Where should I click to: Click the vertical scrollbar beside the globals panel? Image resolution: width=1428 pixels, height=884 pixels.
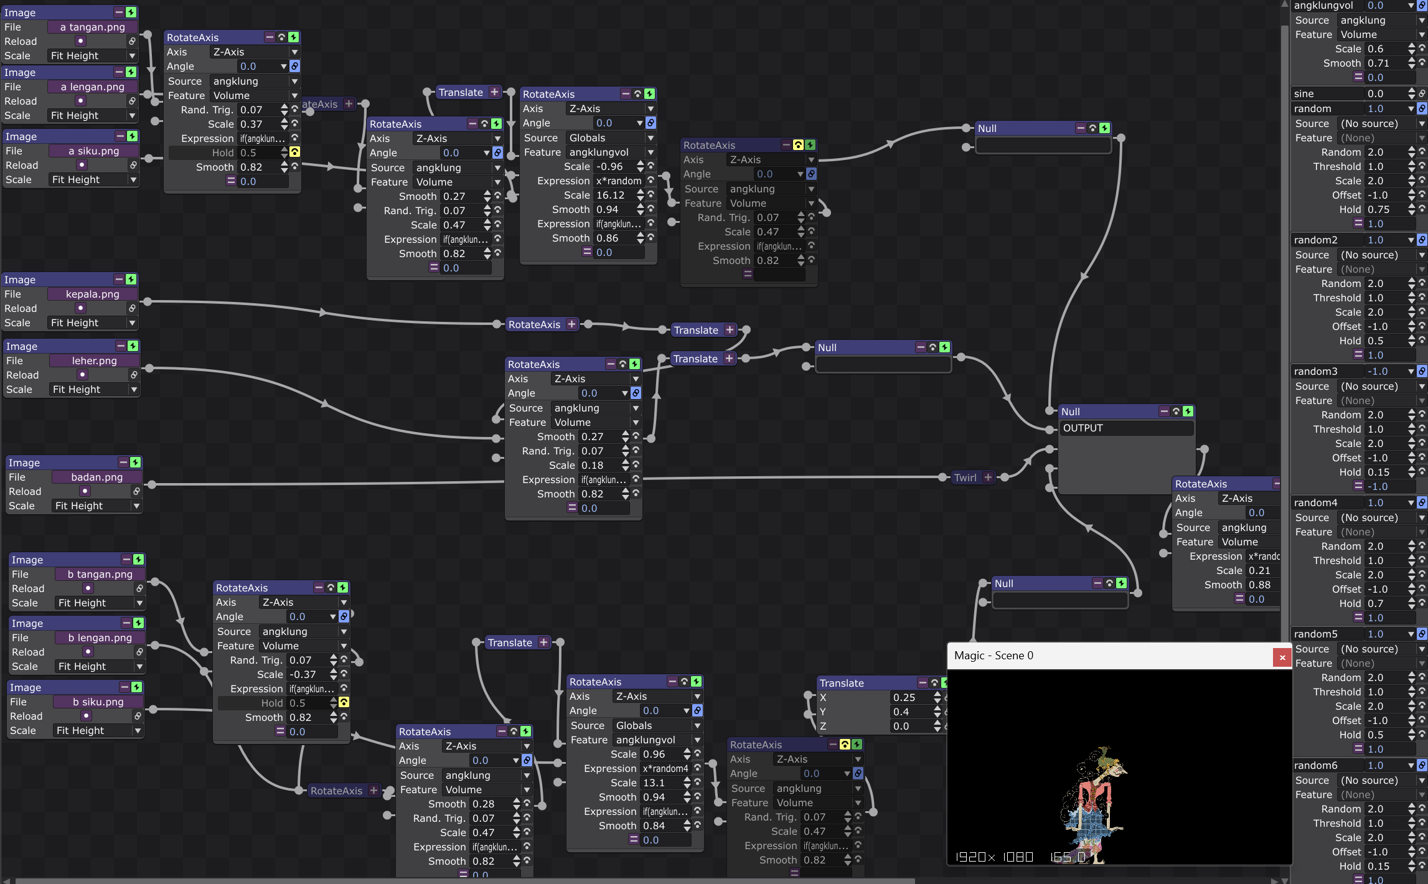point(1284,336)
